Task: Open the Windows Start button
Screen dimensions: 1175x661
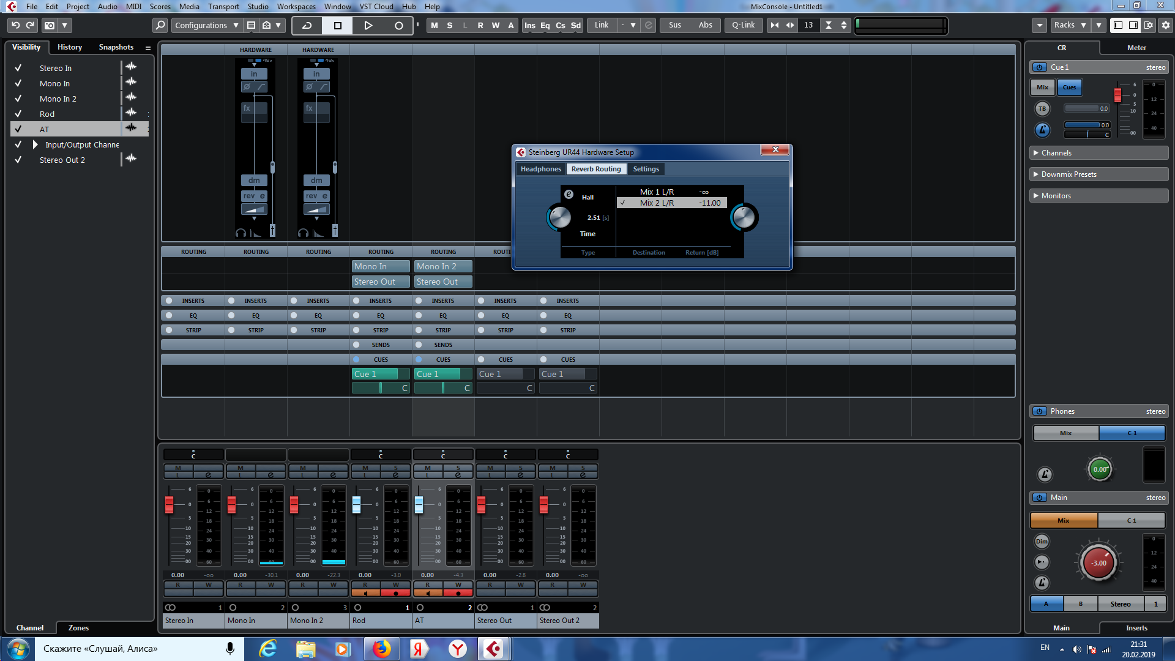Action: pyautogui.click(x=18, y=649)
